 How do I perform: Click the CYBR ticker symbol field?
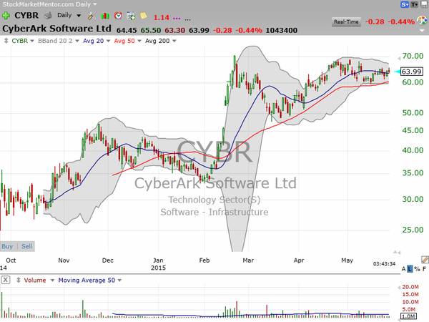[26, 15]
